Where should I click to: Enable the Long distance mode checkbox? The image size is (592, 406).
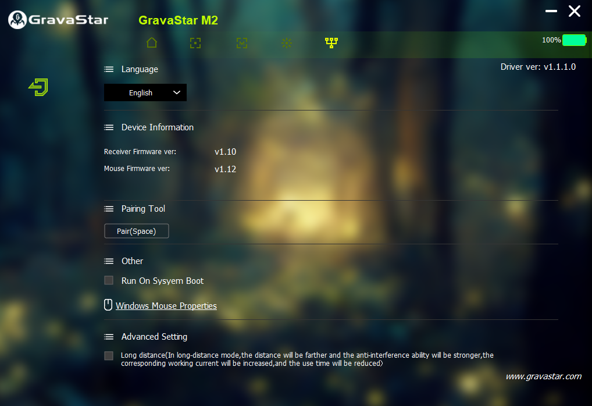[x=109, y=356]
